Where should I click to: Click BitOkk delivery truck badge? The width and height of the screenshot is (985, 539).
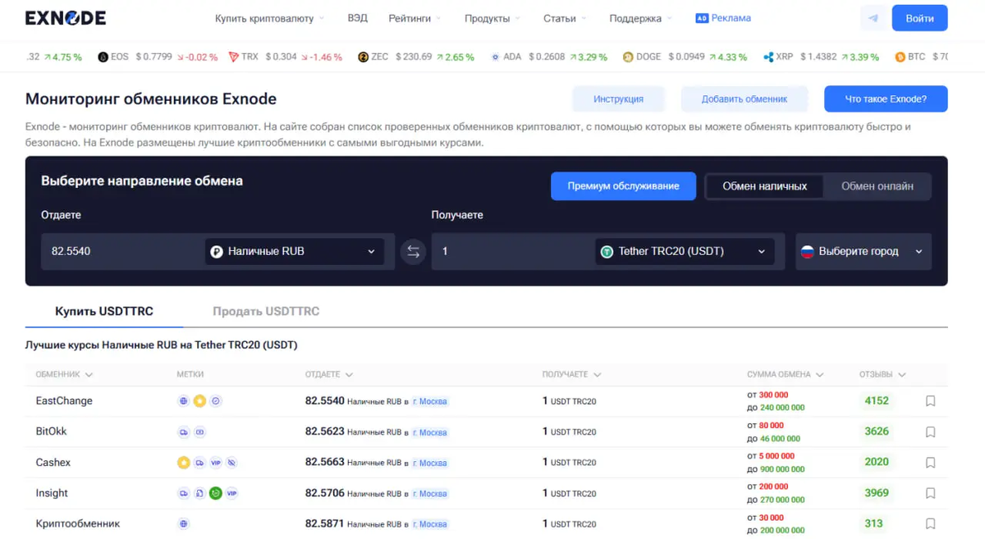pos(183,432)
